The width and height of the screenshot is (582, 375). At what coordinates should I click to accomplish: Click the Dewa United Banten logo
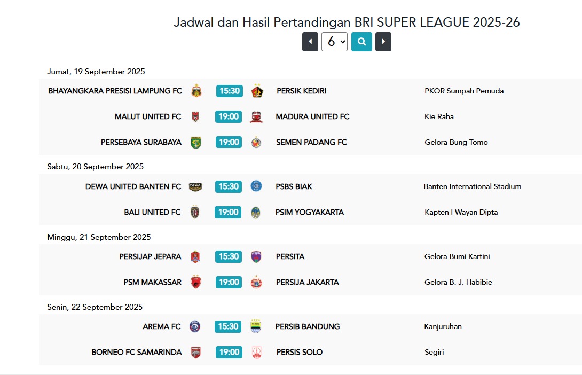(x=195, y=187)
